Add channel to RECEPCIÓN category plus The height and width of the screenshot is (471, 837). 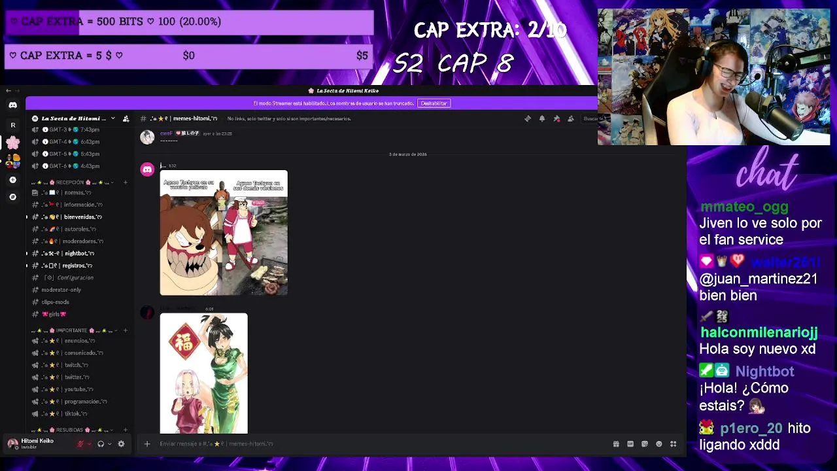click(x=125, y=183)
